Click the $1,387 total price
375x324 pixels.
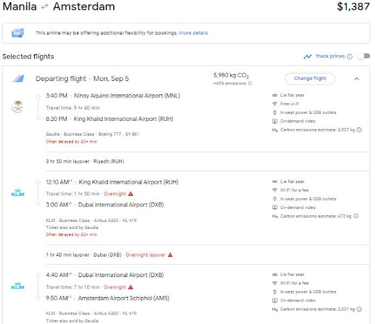(353, 8)
